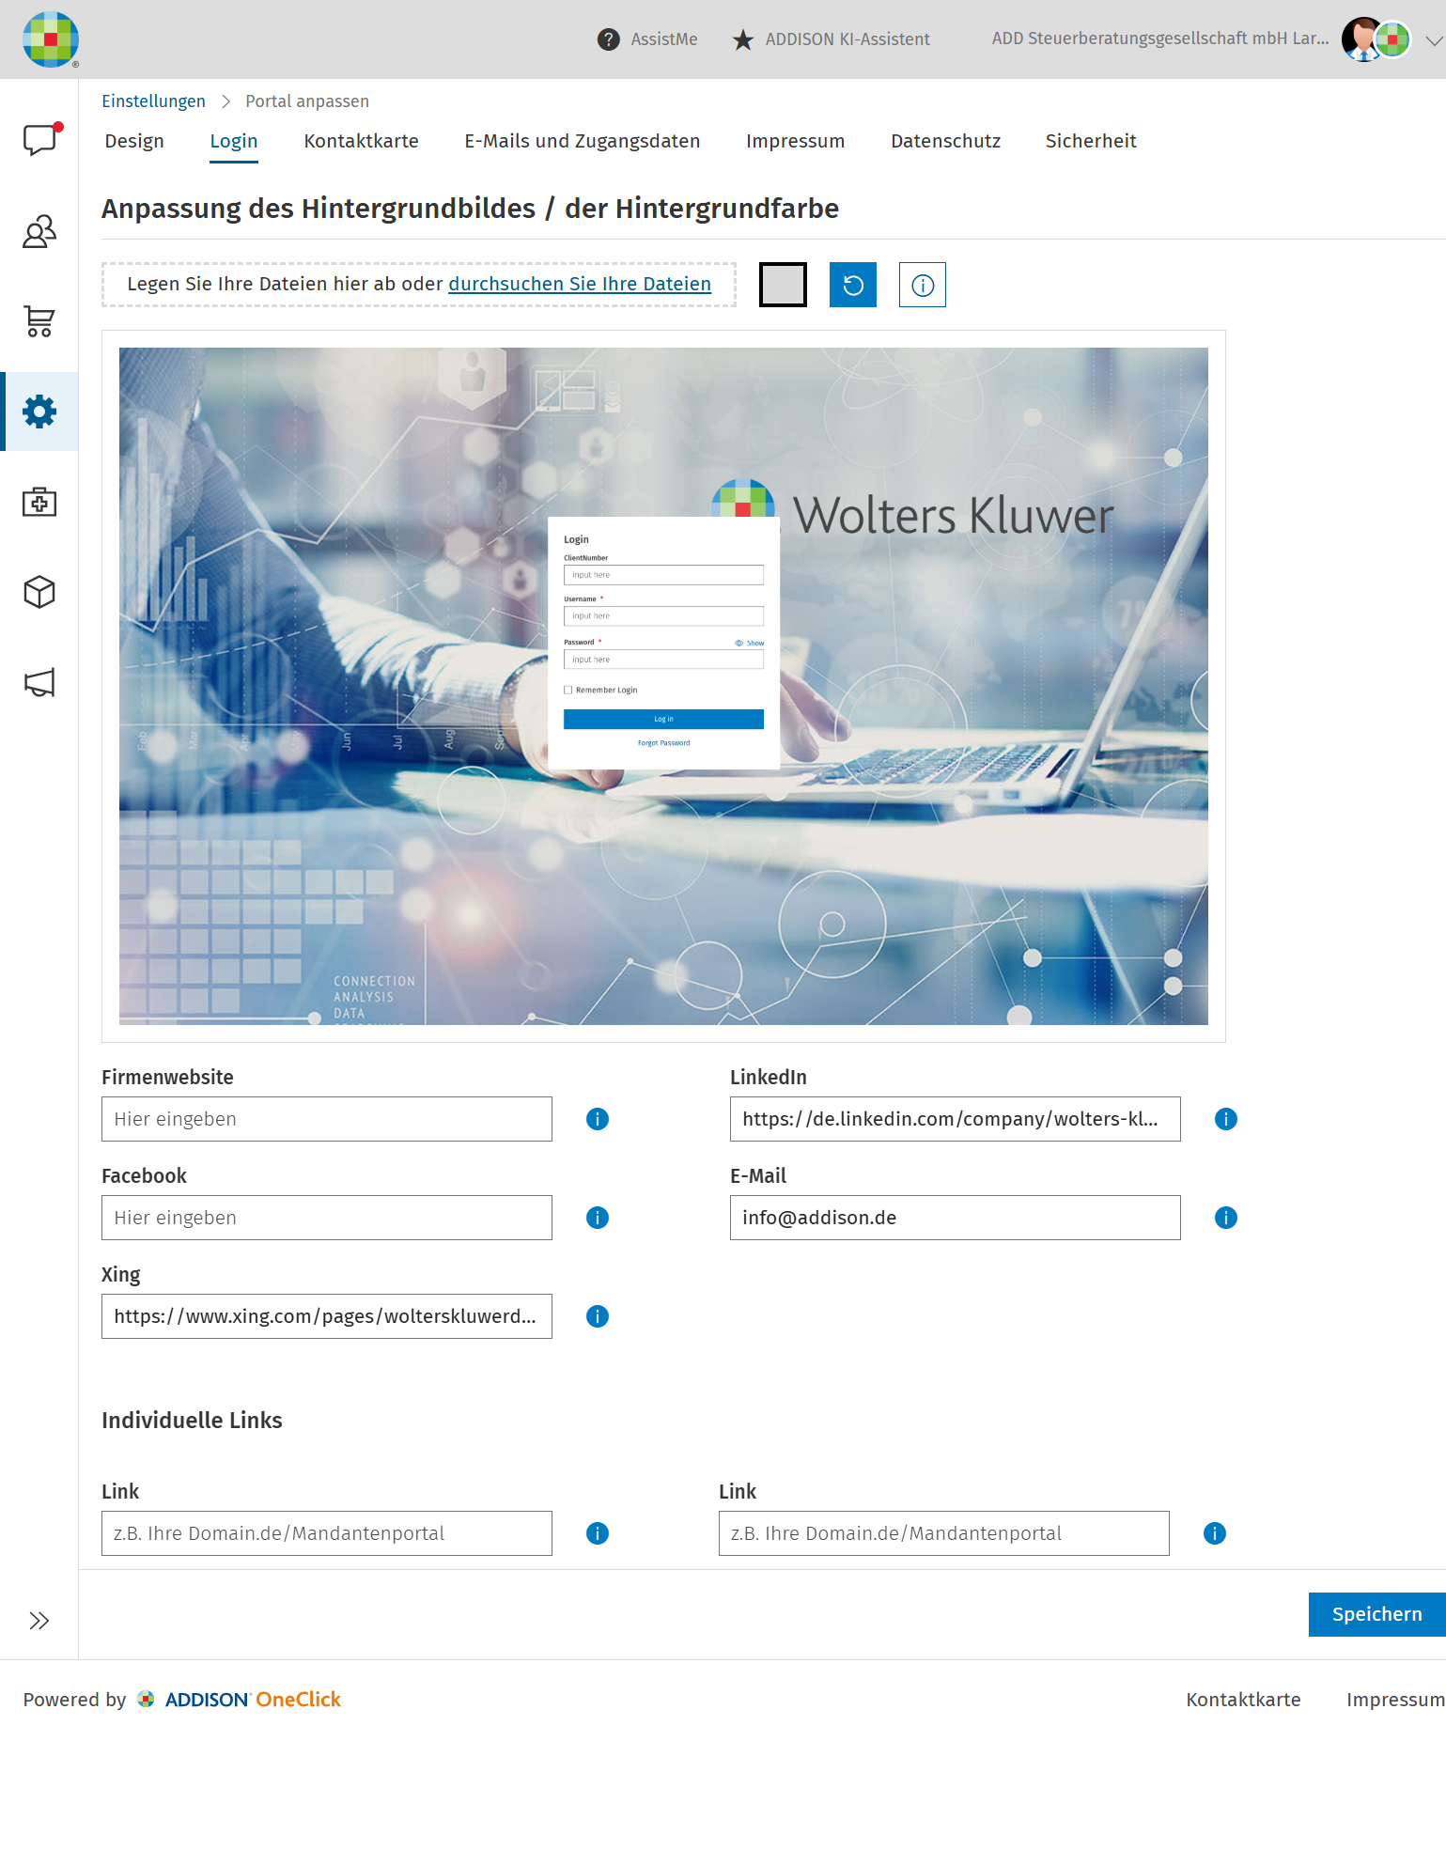This screenshot has height=1865, width=1446.
Task: Click the login preview background thumbnail
Action: point(663,686)
